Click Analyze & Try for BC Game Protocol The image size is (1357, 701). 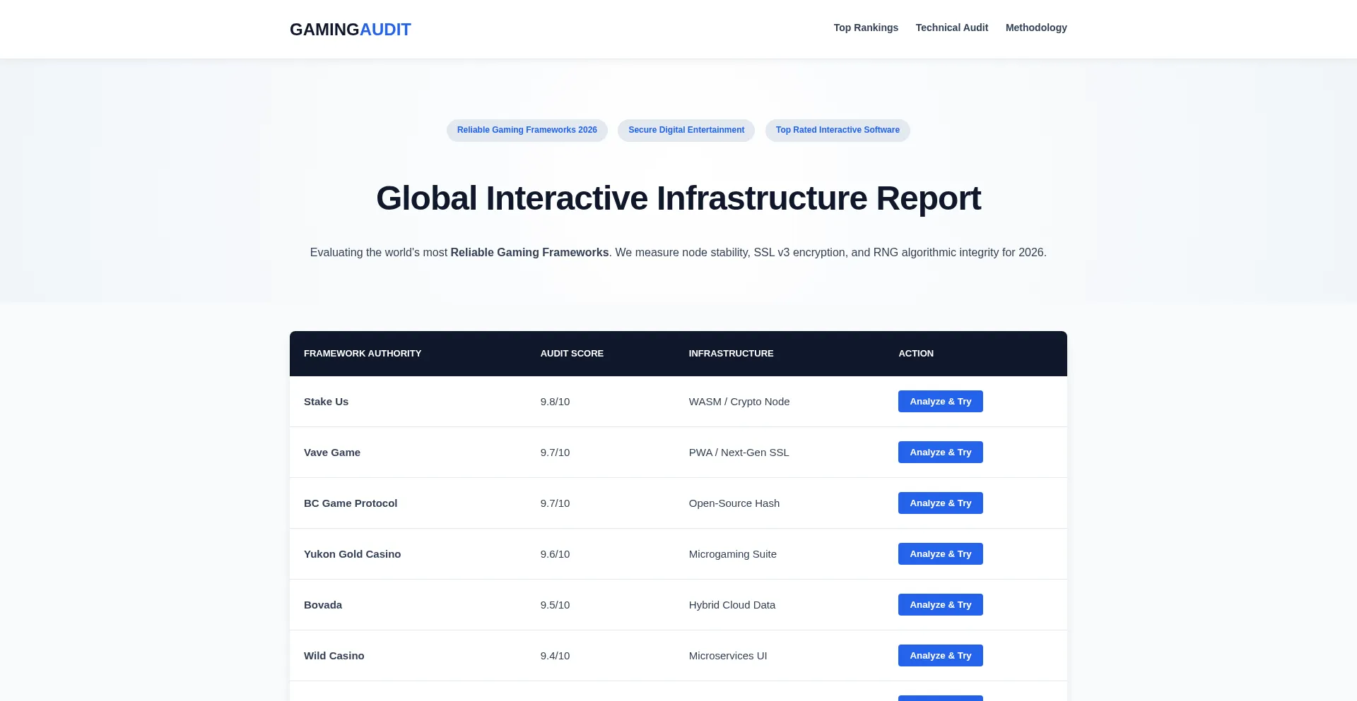[941, 503]
